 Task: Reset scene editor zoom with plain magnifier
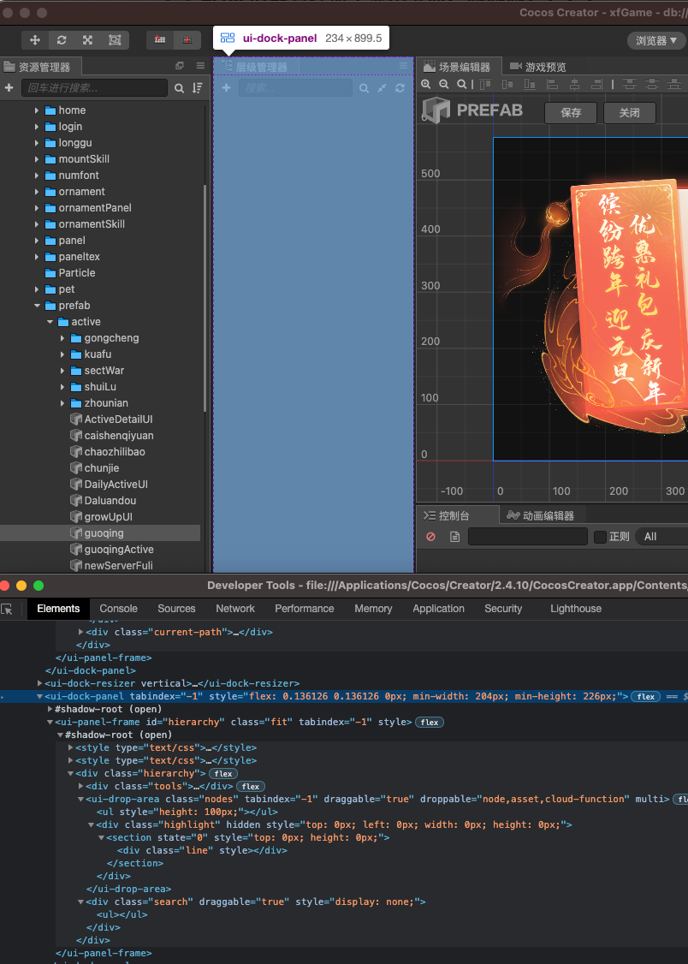460,84
